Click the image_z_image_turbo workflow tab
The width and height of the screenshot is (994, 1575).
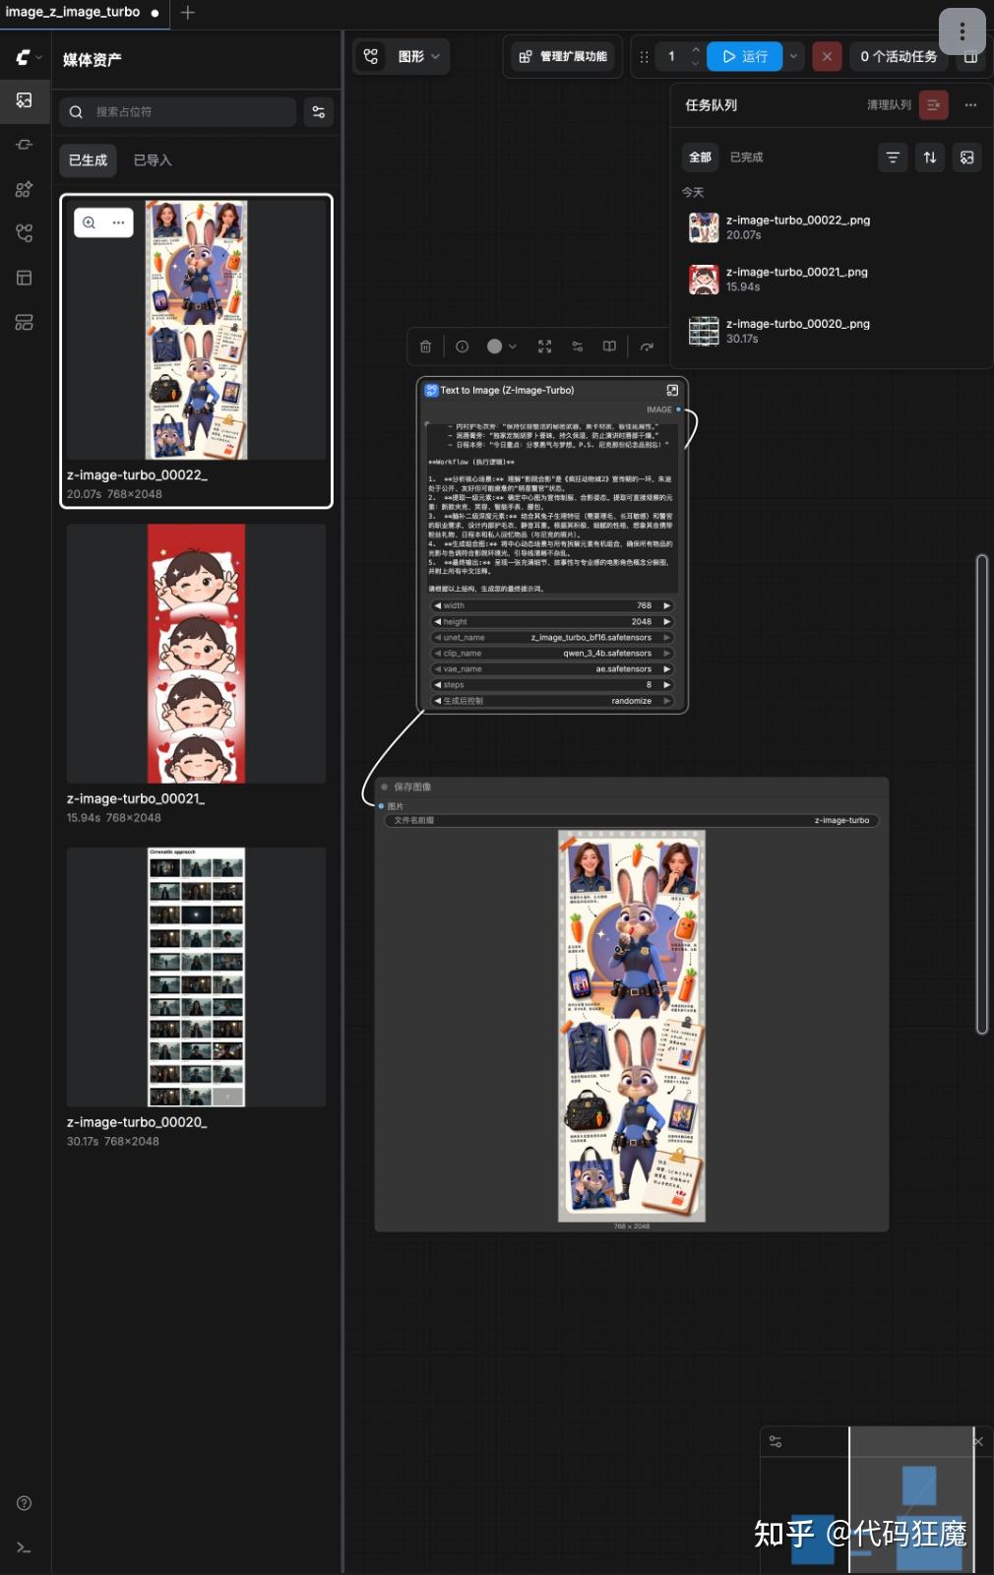pos(84,13)
